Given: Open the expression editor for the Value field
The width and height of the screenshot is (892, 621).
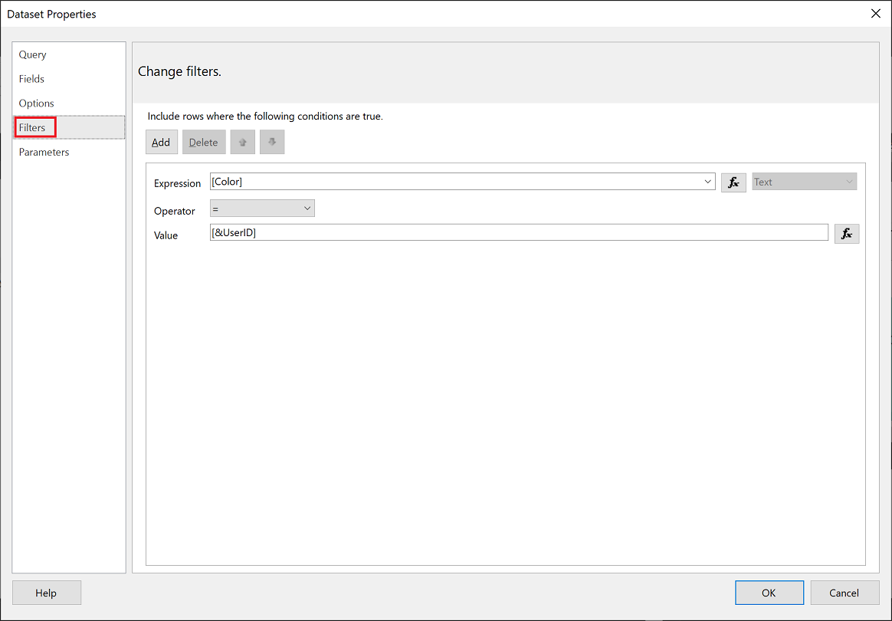Looking at the screenshot, I should (847, 233).
